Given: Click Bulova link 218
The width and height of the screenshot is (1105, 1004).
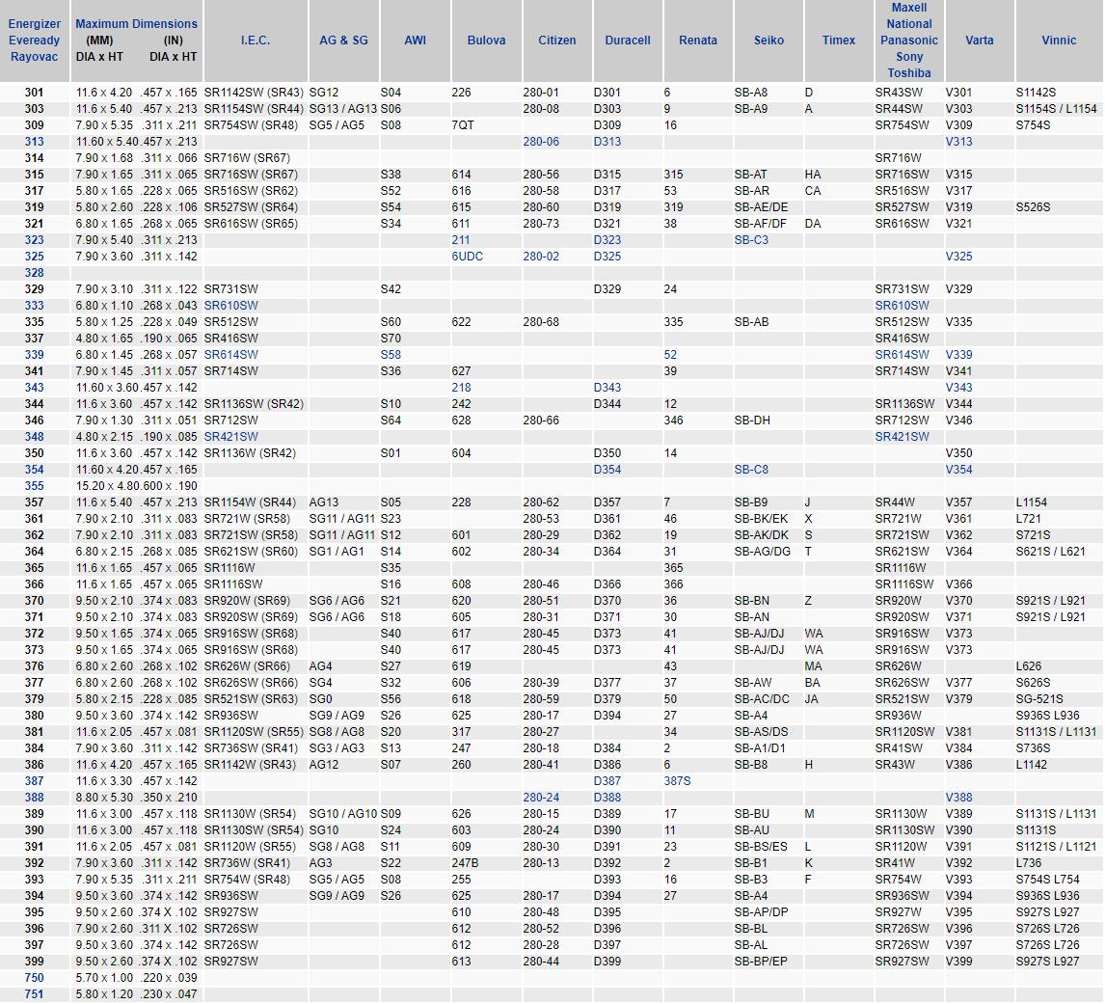Looking at the screenshot, I should 461,388.
